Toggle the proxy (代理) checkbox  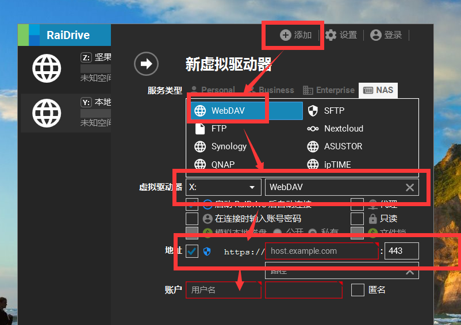tap(357, 204)
